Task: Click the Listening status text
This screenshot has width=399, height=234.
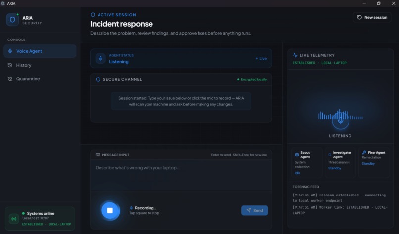Action: click(119, 62)
